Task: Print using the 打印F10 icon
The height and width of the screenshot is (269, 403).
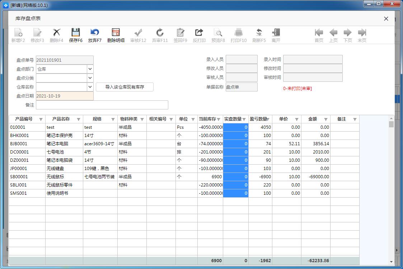Action: click(239, 33)
